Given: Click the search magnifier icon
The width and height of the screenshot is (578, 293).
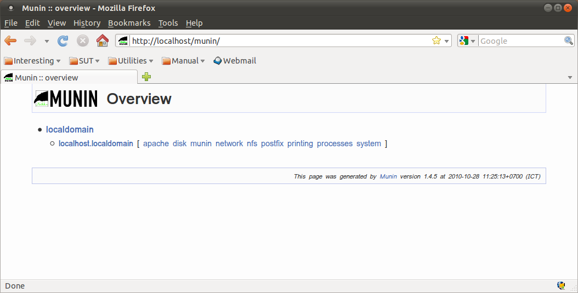Looking at the screenshot, I should (569, 41).
